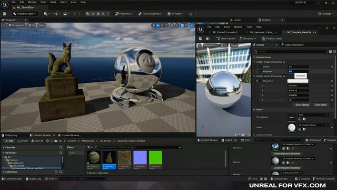
Task: Expand the Collections section
Action: click(4, 172)
